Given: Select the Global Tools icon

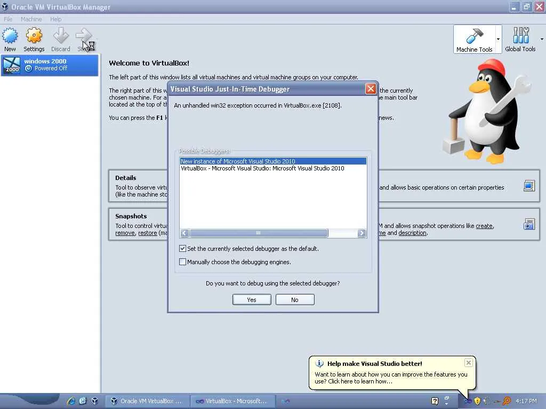Looking at the screenshot, I should (520, 36).
